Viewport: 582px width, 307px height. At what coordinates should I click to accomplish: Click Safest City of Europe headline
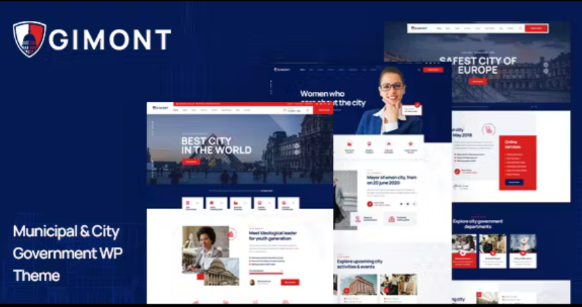pos(477,65)
